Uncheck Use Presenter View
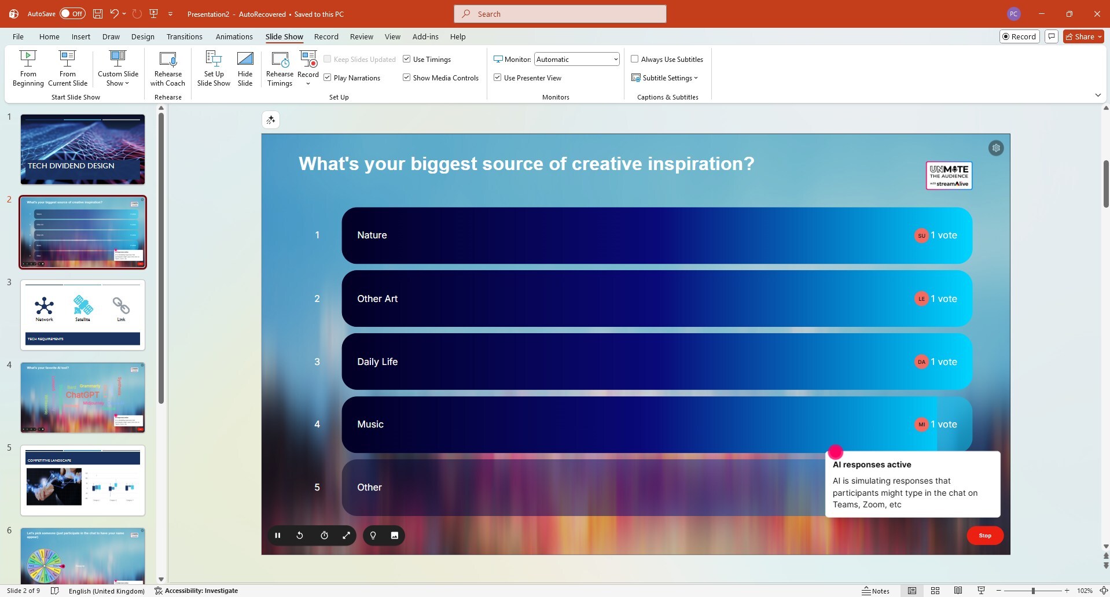The width and height of the screenshot is (1110, 597). coord(497,78)
